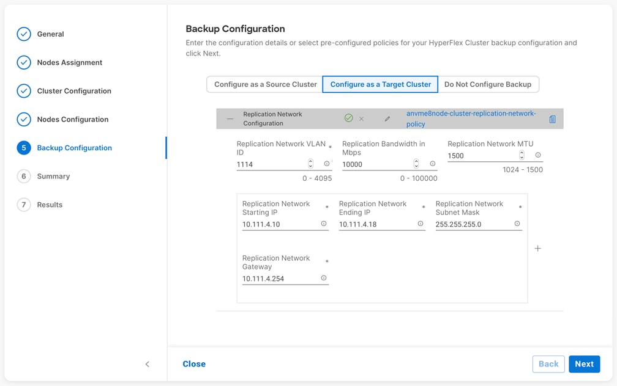Viewport: 617px width, 386px height.
Task: Click the Cluster Configuration checkmark icon
Action: 24,91
